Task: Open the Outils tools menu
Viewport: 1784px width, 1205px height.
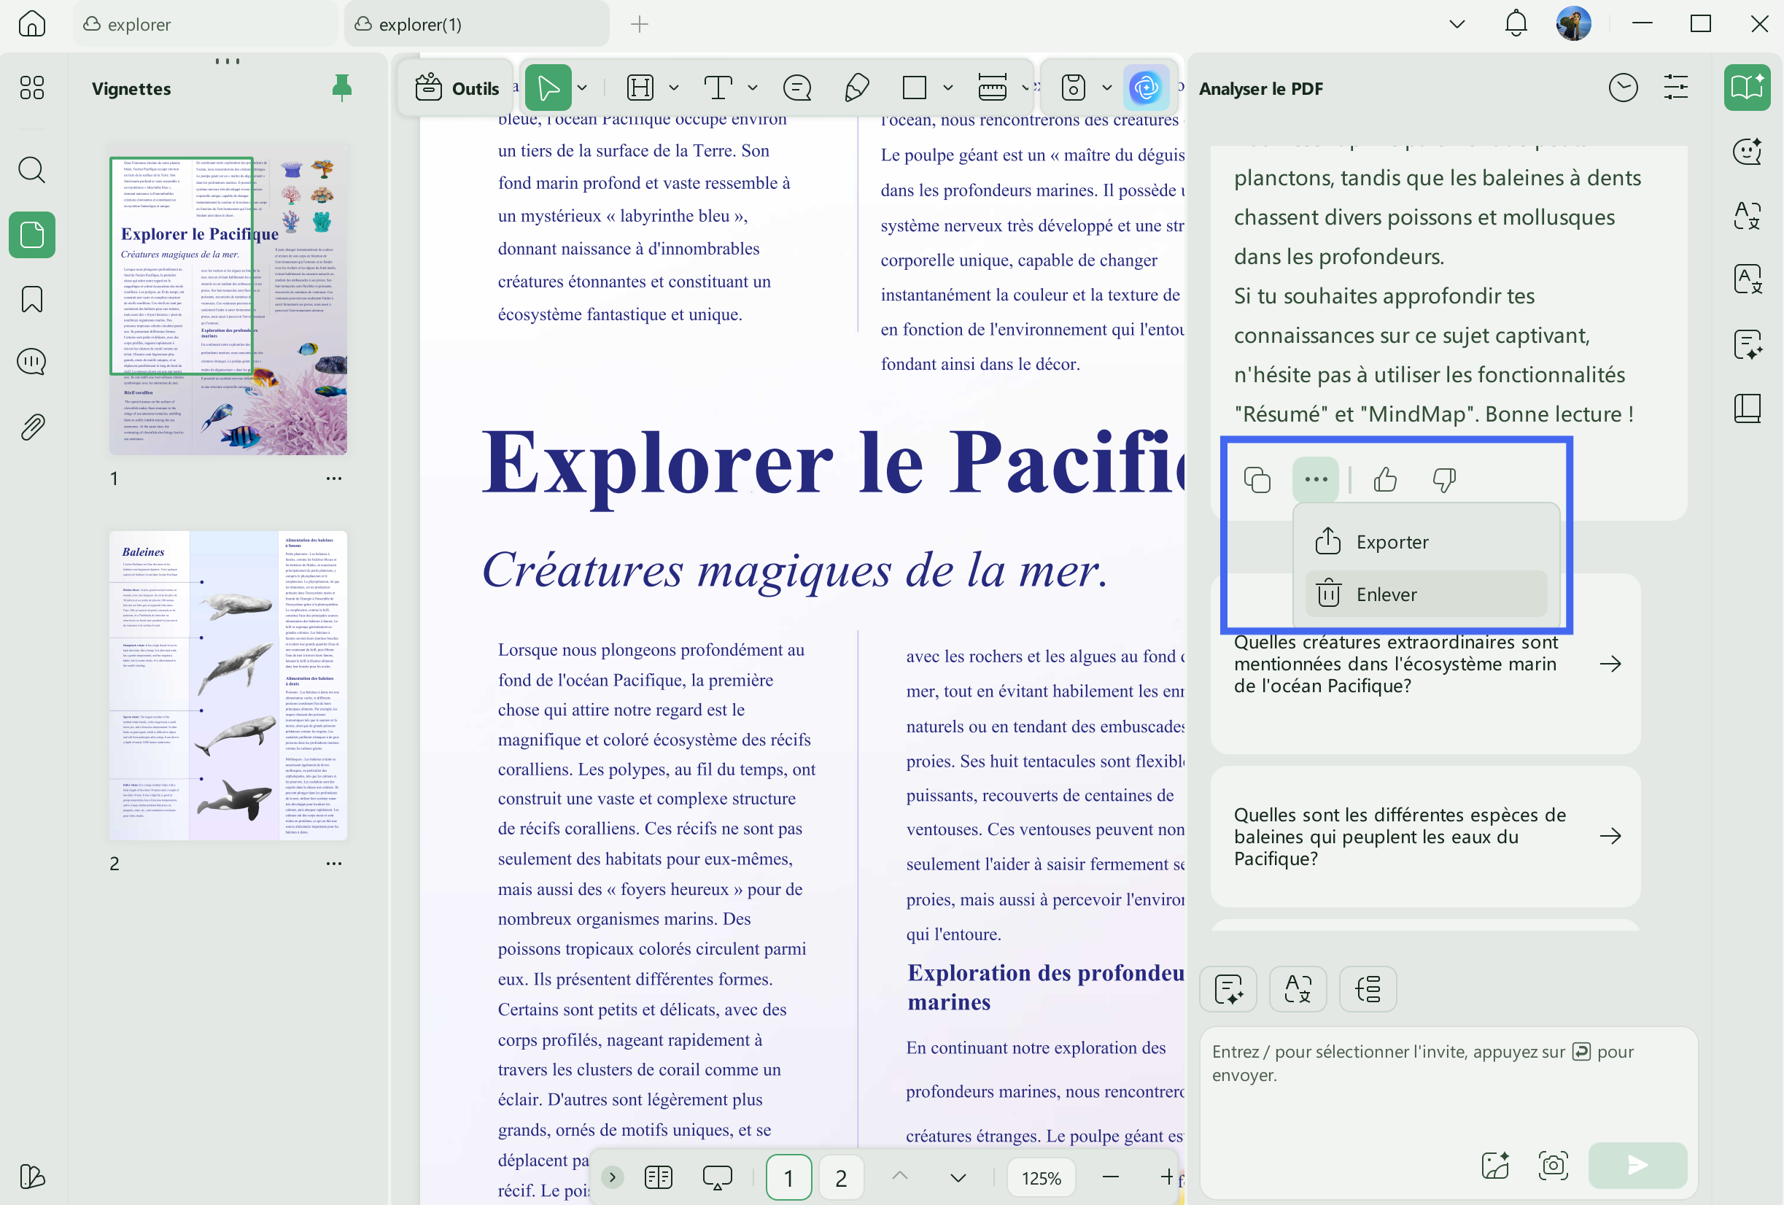Action: 457,88
